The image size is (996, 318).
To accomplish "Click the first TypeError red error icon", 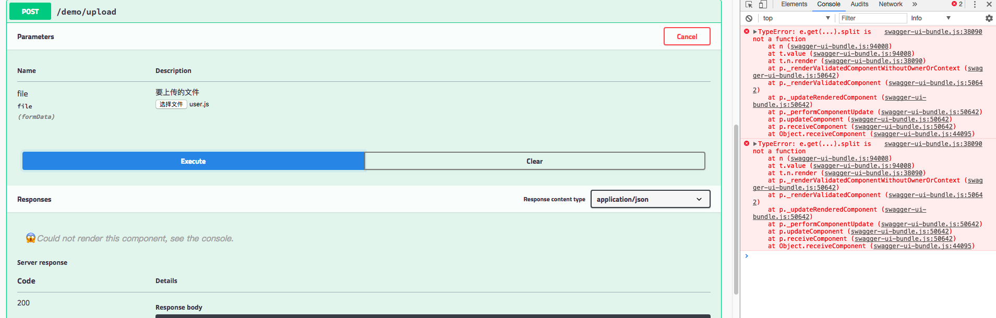I will click(747, 32).
